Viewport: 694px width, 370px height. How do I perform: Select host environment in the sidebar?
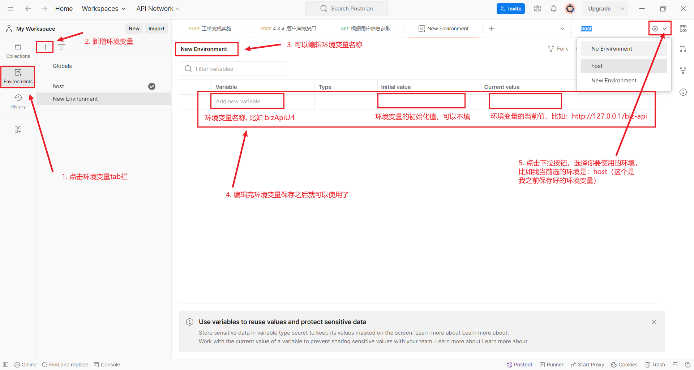tap(104, 86)
